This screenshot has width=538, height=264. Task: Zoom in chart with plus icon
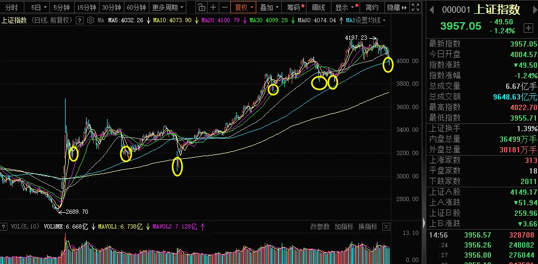coord(213,7)
